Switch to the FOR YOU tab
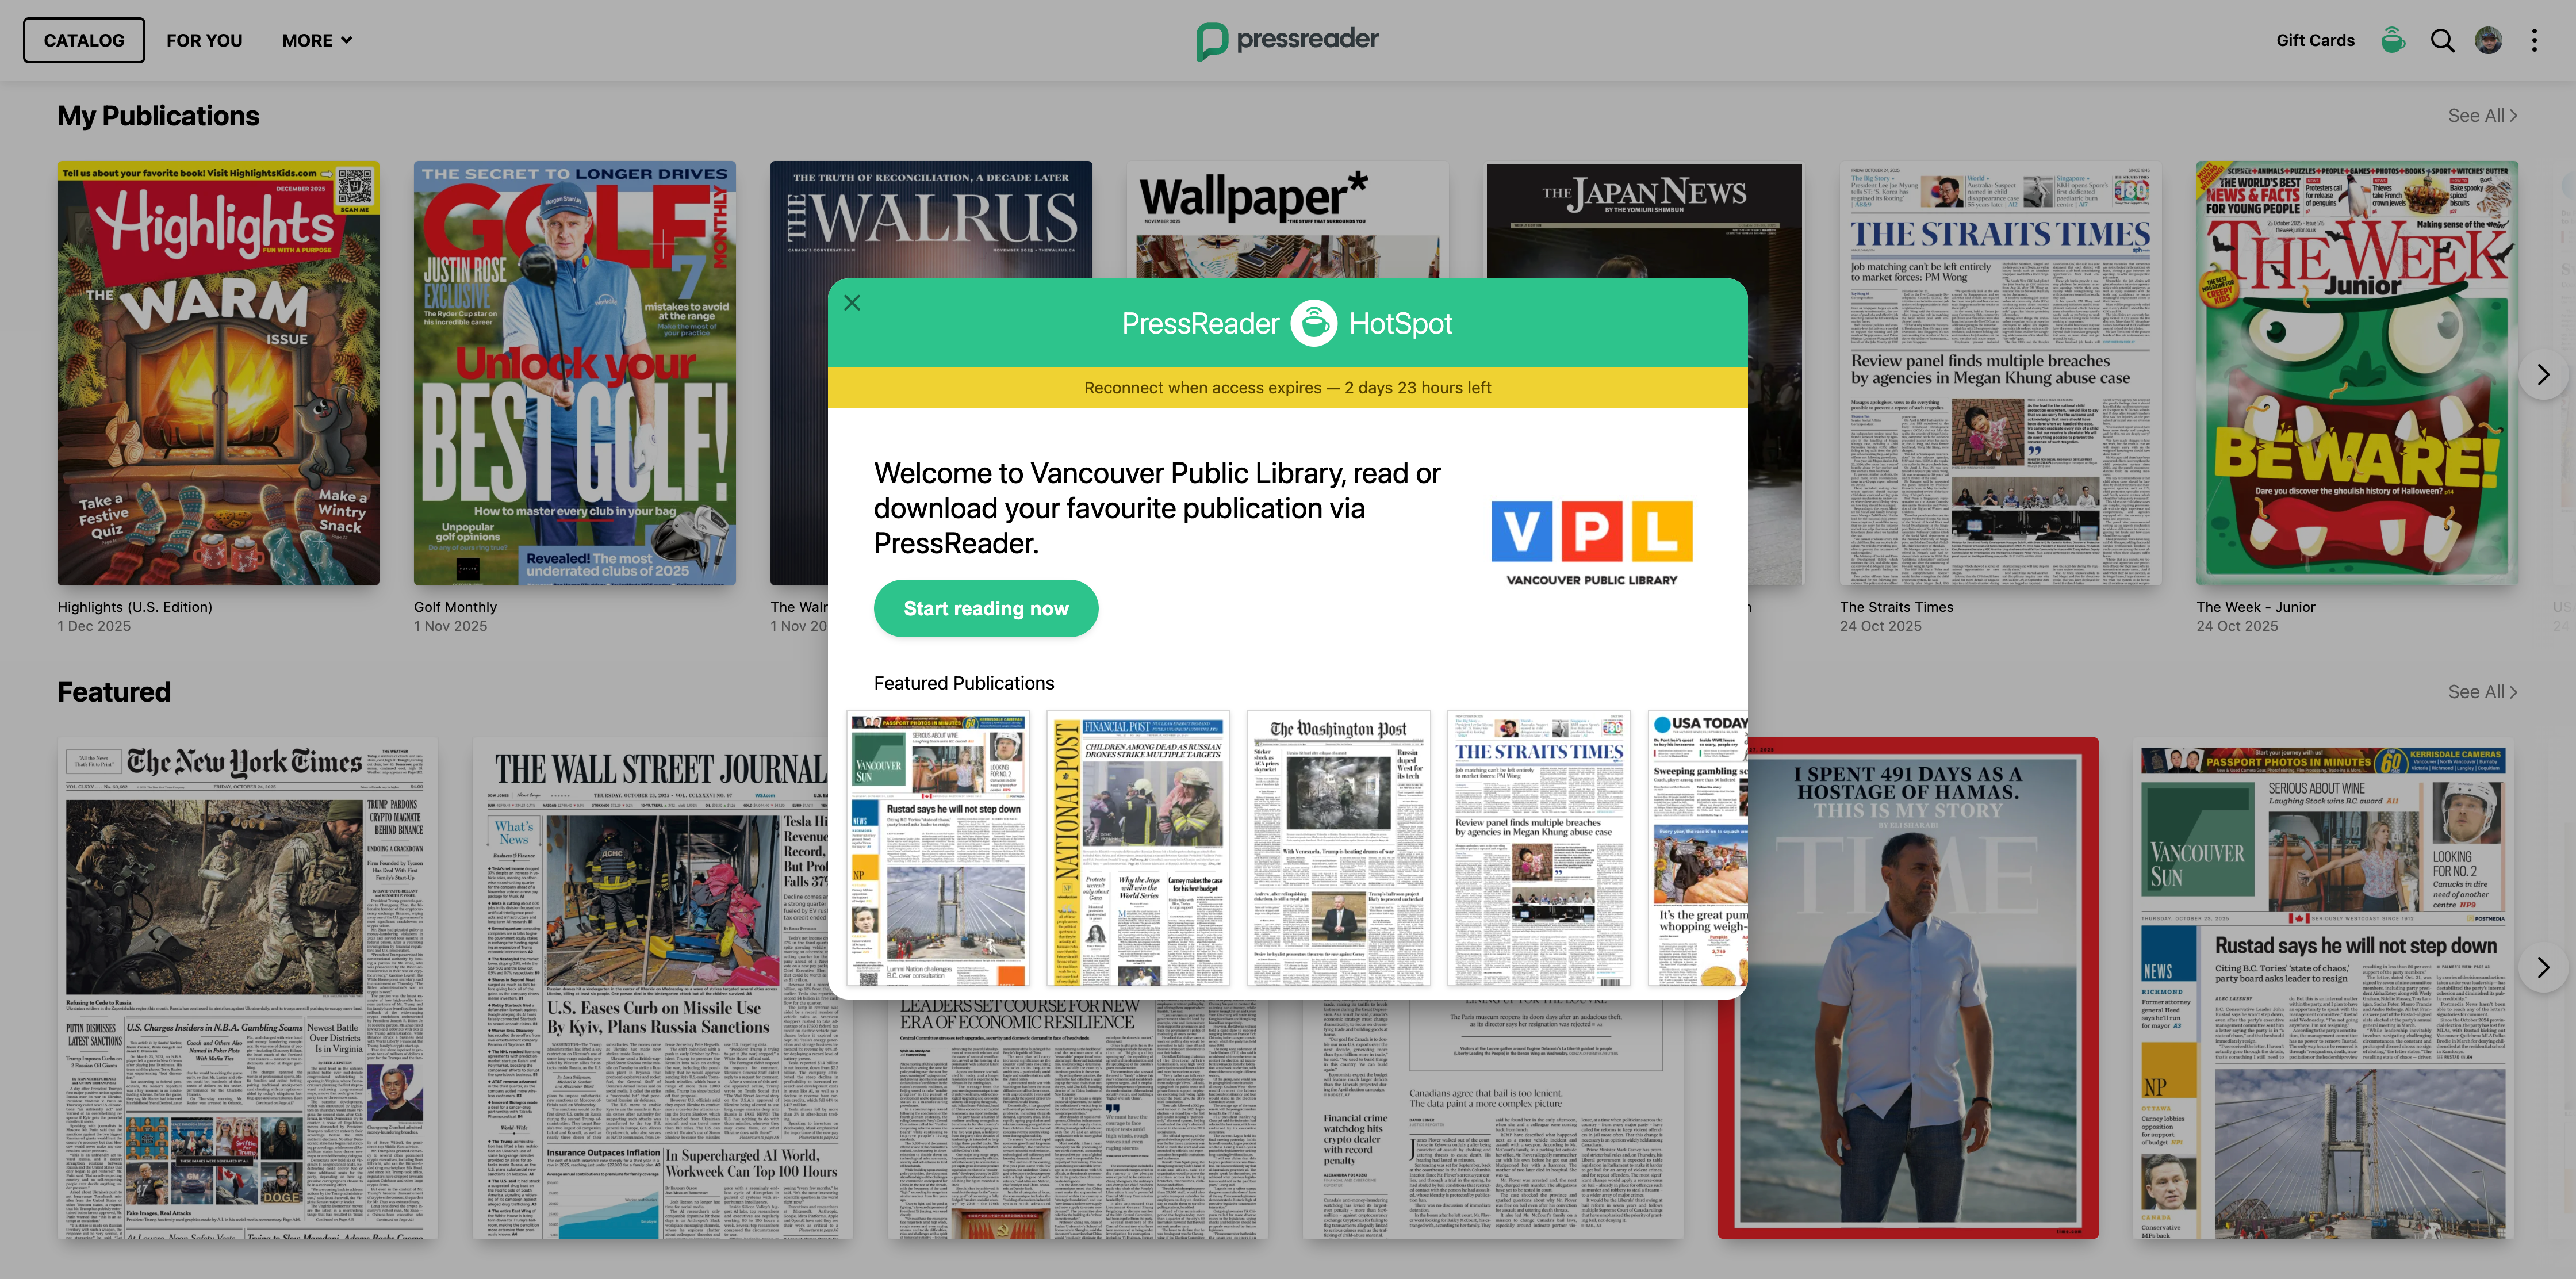Image resolution: width=2576 pixels, height=1279 pixels. tap(204, 40)
